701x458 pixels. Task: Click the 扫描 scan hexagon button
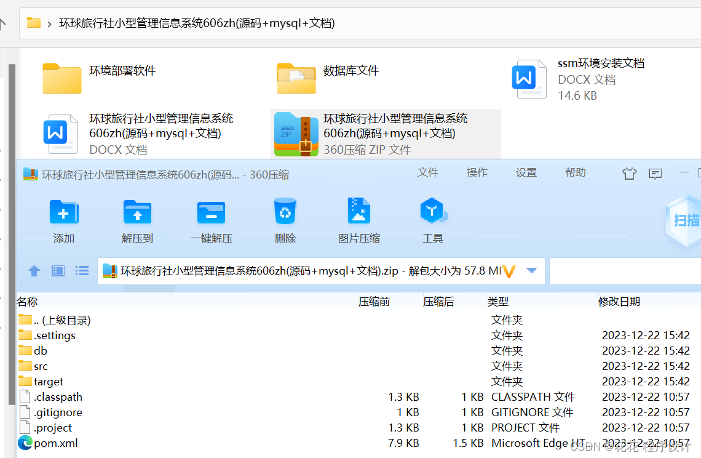(x=684, y=220)
